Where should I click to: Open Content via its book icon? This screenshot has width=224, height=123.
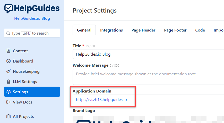pyautogui.click(x=8, y=51)
